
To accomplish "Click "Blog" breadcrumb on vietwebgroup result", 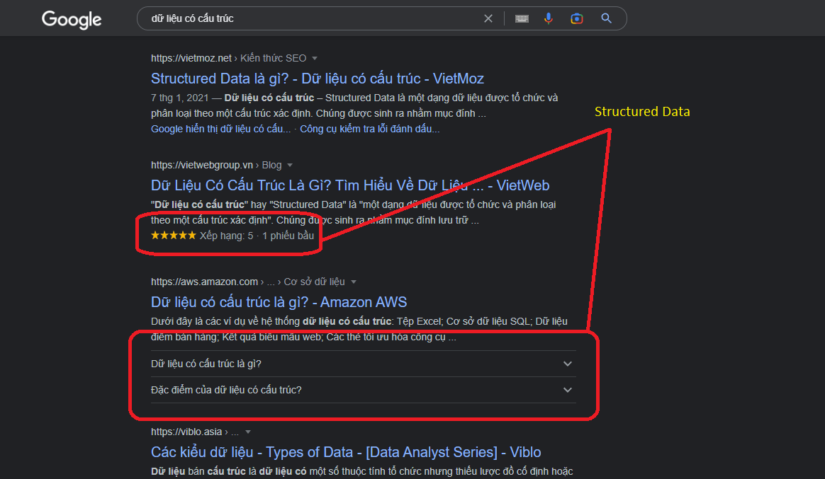I will click(x=271, y=166).
